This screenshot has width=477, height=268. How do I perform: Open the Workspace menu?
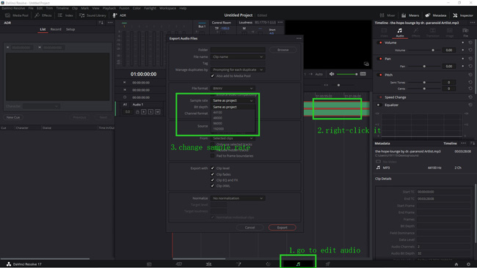(167, 8)
